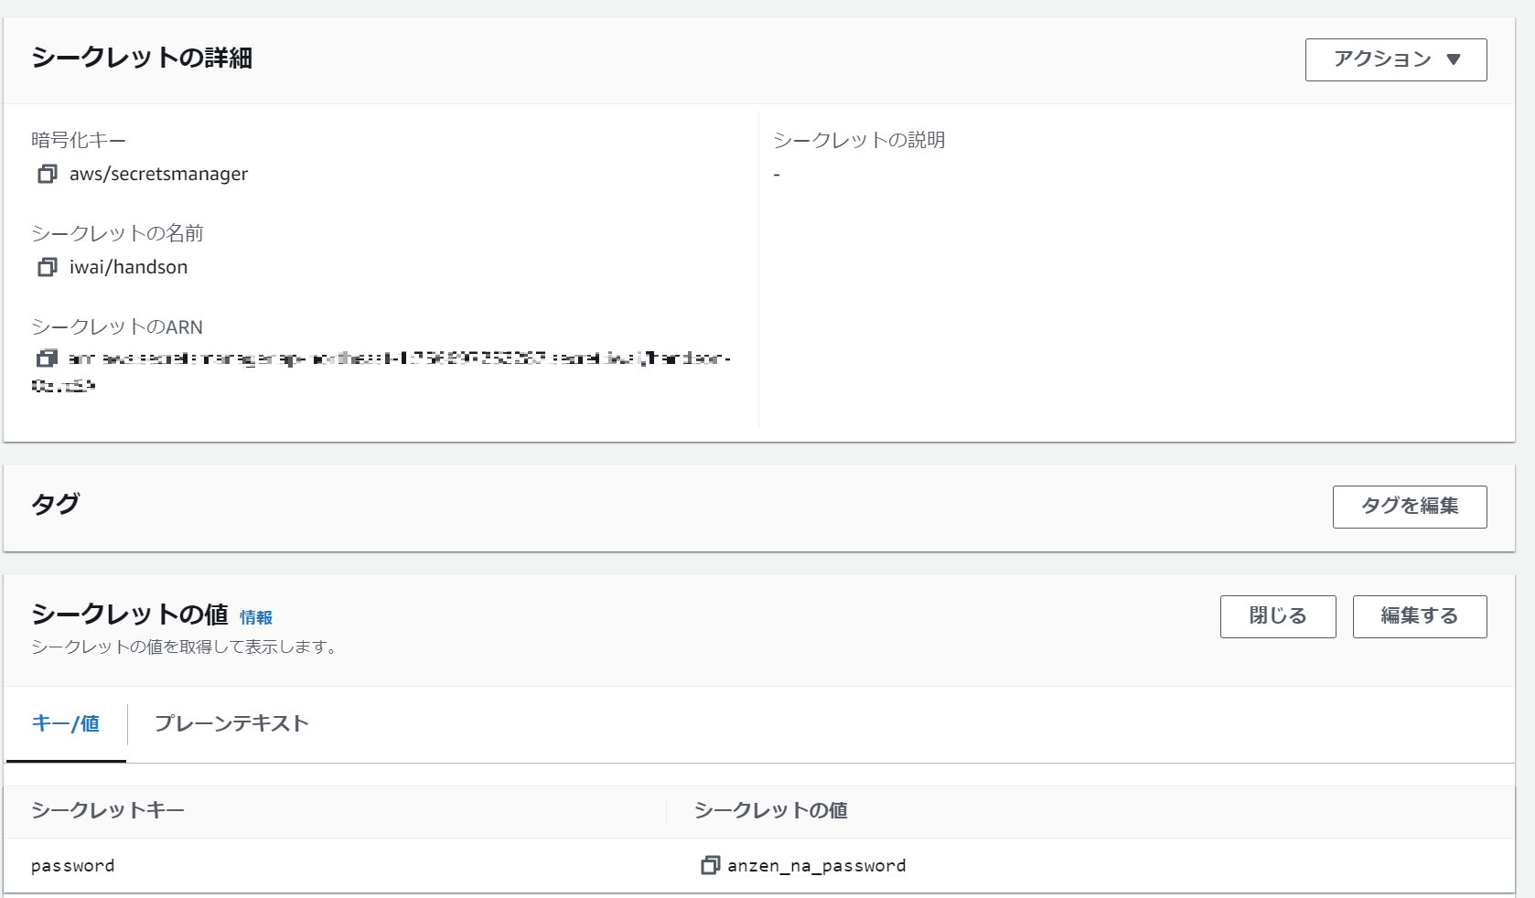The image size is (1535, 898).
Task: Open the アクション dropdown menu
Action: click(x=1395, y=59)
